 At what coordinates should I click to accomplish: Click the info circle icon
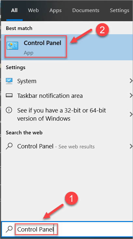9,110
